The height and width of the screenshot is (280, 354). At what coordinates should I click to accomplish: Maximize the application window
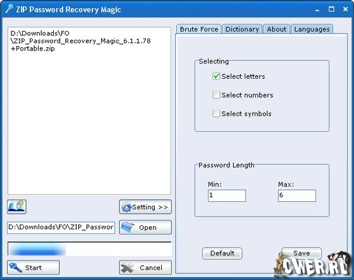(x=331, y=9)
